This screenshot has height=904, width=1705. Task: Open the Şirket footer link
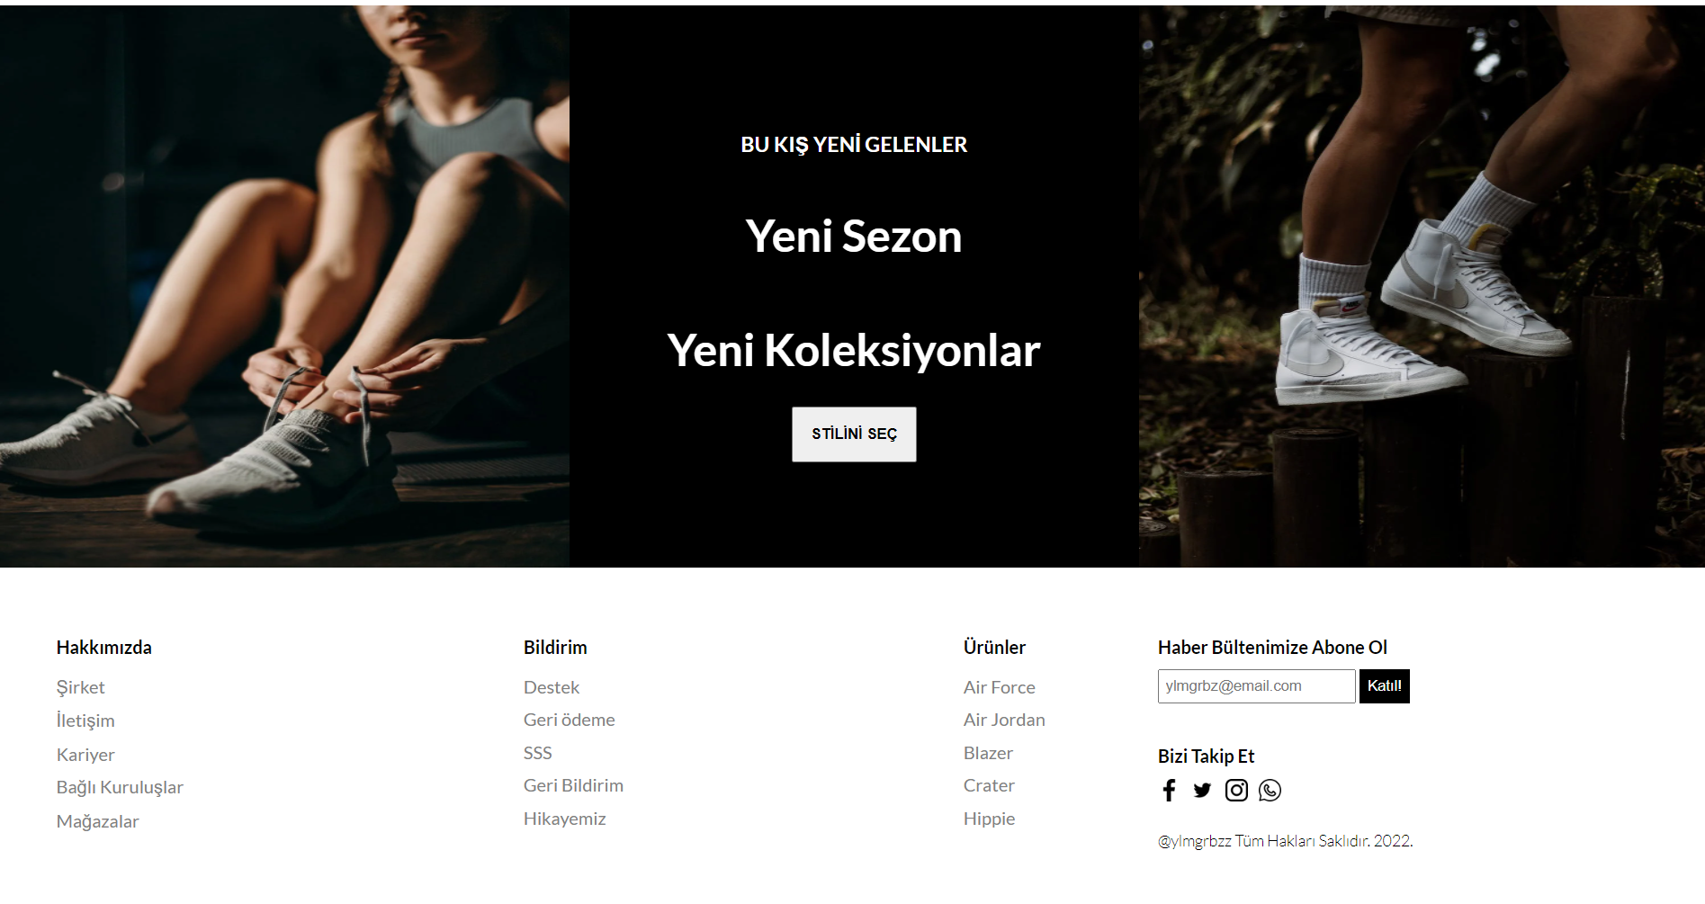point(80,687)
